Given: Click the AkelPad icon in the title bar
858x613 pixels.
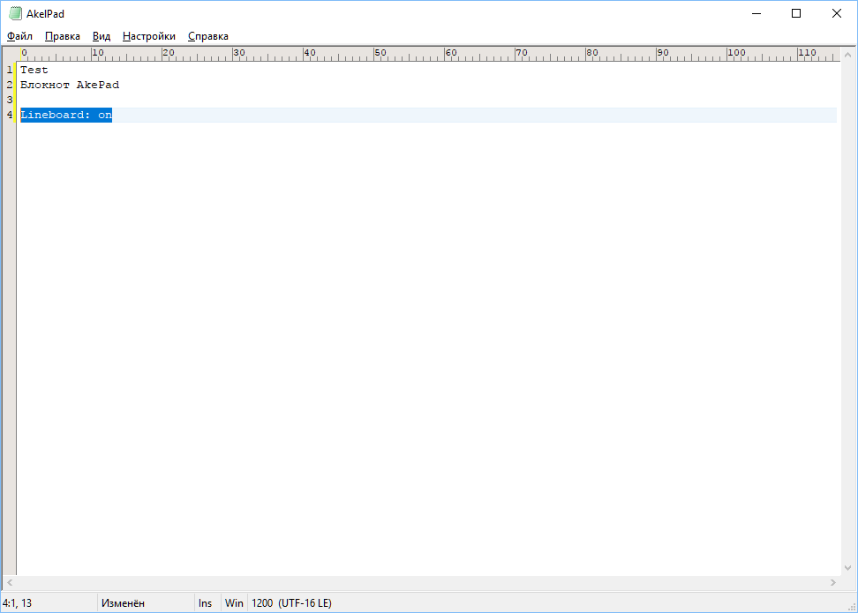Looking at the screenshot, I should tap(15, 13).
